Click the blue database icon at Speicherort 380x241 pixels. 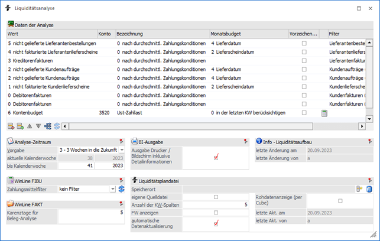[x=369, y=189]
